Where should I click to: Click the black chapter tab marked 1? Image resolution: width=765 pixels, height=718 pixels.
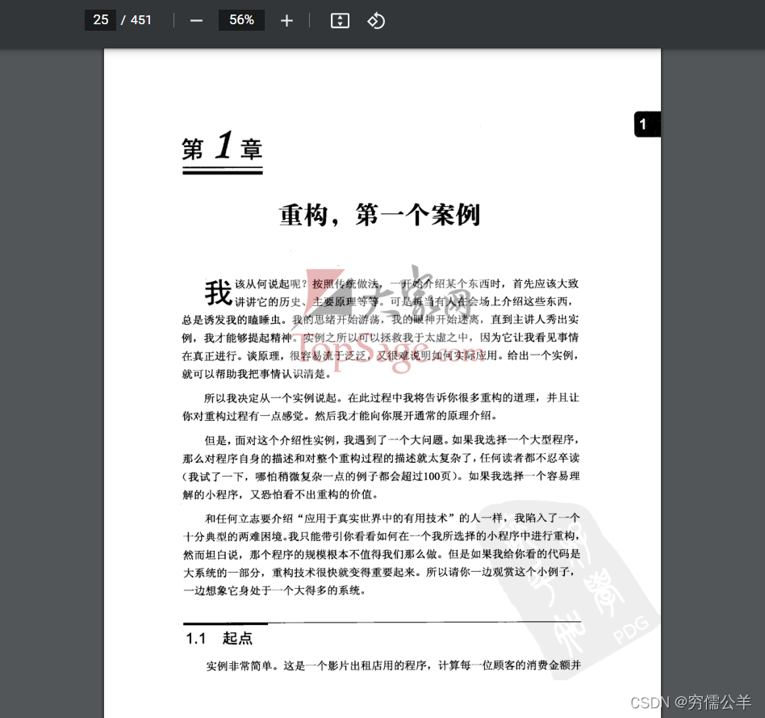[647, 124]
